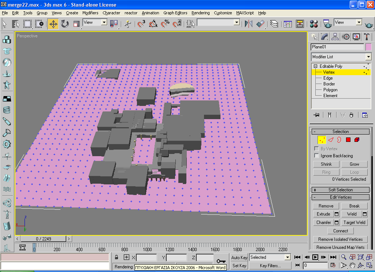Click Zoom magnifier viewport icon
Image resolution: width=375 pixels, height=272 pixels.
pyautogui.click(x=344, y=257)
